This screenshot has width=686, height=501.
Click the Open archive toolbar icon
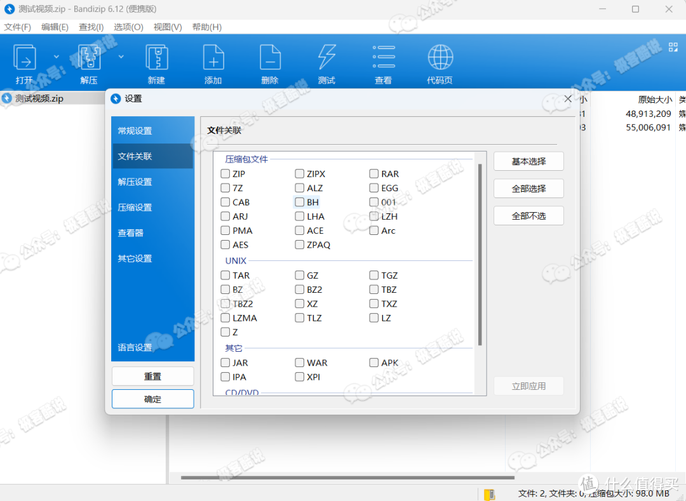point(25,58)
